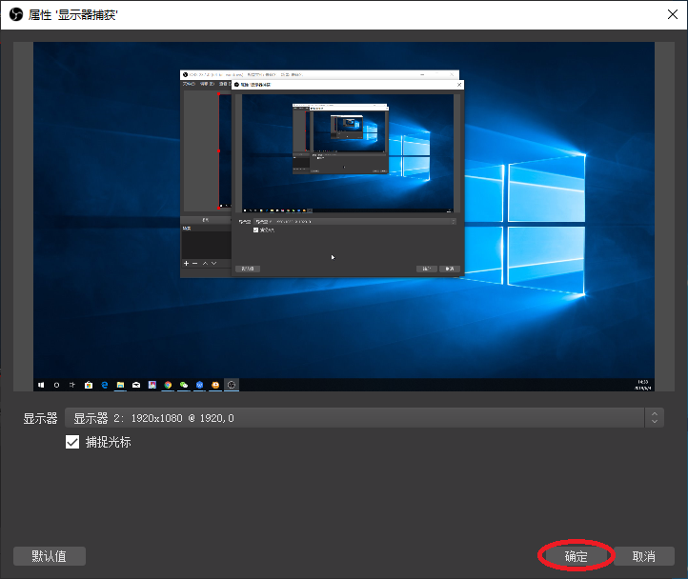Click the Microsoft Store icon in the preview taskbar

pyautogui.click(x=89, y=385)
